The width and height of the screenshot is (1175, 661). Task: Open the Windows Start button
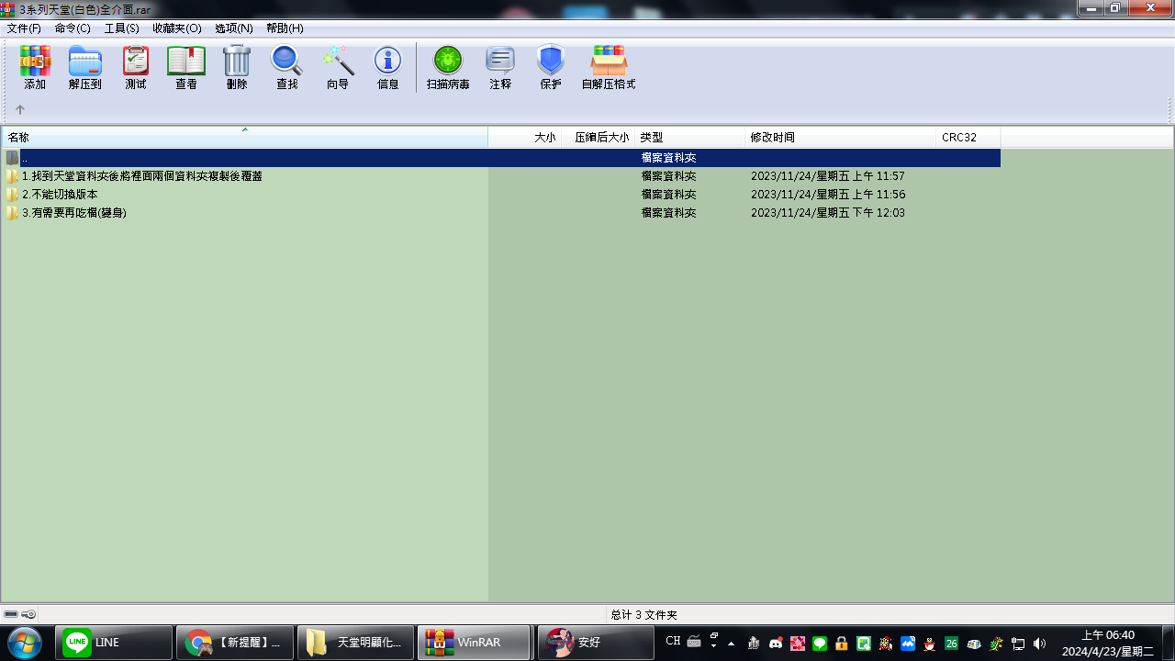point(24,642)
